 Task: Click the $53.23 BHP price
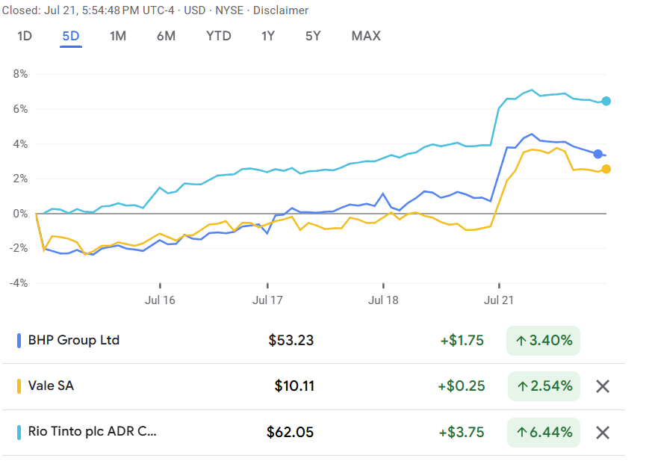(291, 341)
